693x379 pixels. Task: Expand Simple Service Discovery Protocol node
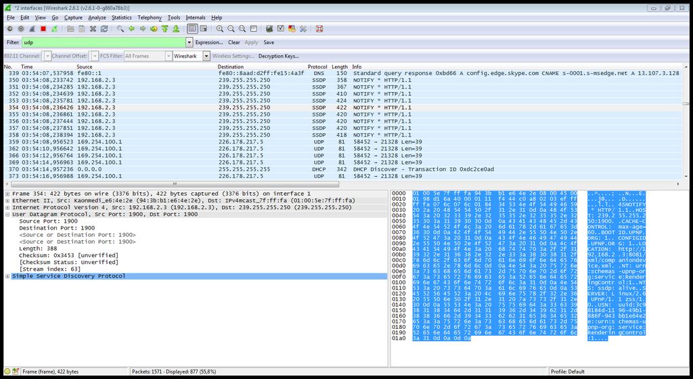coord(7,276)
